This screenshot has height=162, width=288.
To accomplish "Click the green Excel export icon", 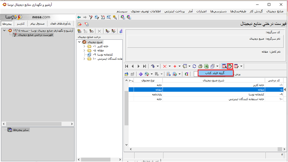I will (x=206, y=66).
